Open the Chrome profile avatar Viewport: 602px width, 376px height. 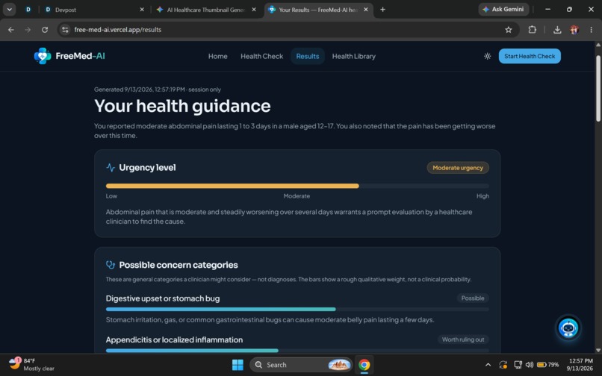tap(574, 30)
